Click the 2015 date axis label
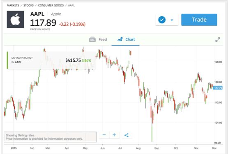Viewport: 228px width, 154px height. 14,148
